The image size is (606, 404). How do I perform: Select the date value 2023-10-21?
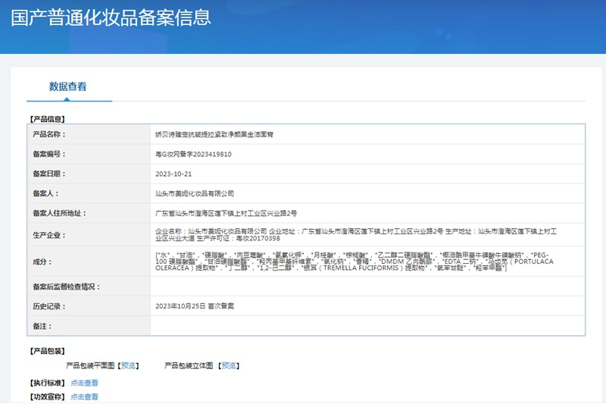coord(173,174)
